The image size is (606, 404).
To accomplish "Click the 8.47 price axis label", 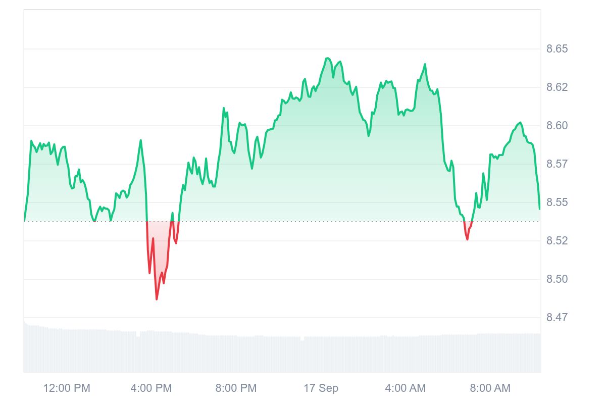I will click(x=557, y=318).
